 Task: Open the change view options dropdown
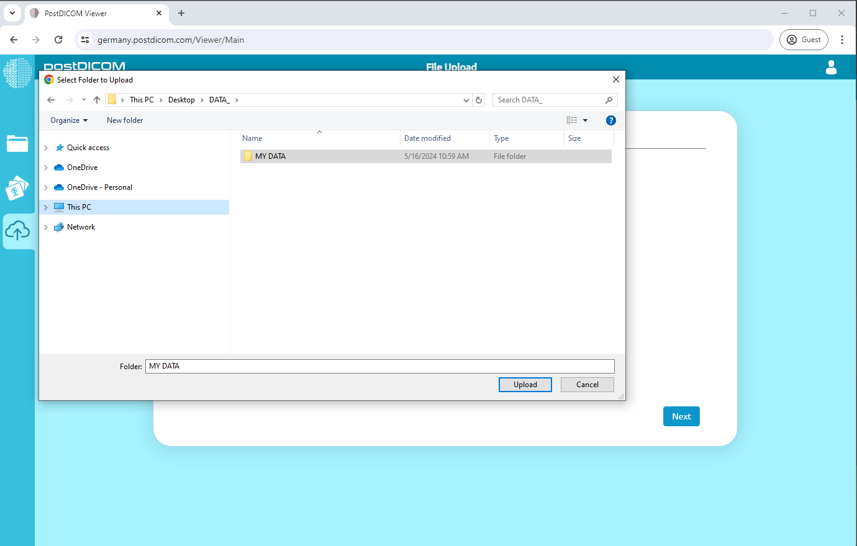585,120
